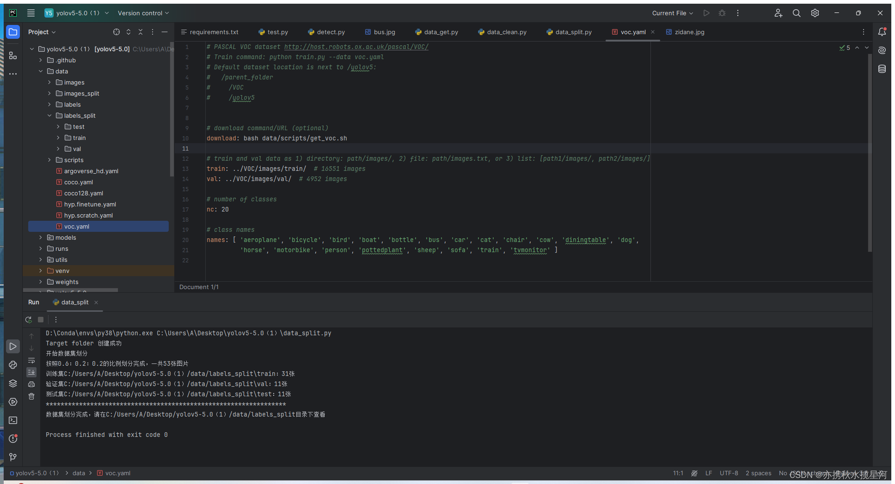The width and height of the screenshot is (895, 484).
Task: Click Select Opened File target icon
Action: coord(116,32)
